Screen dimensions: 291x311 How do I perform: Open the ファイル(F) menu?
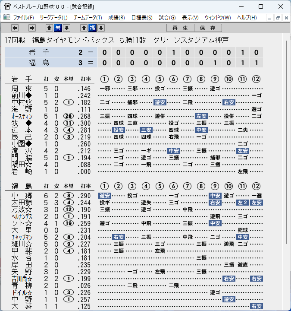click(x=23, y=18)
